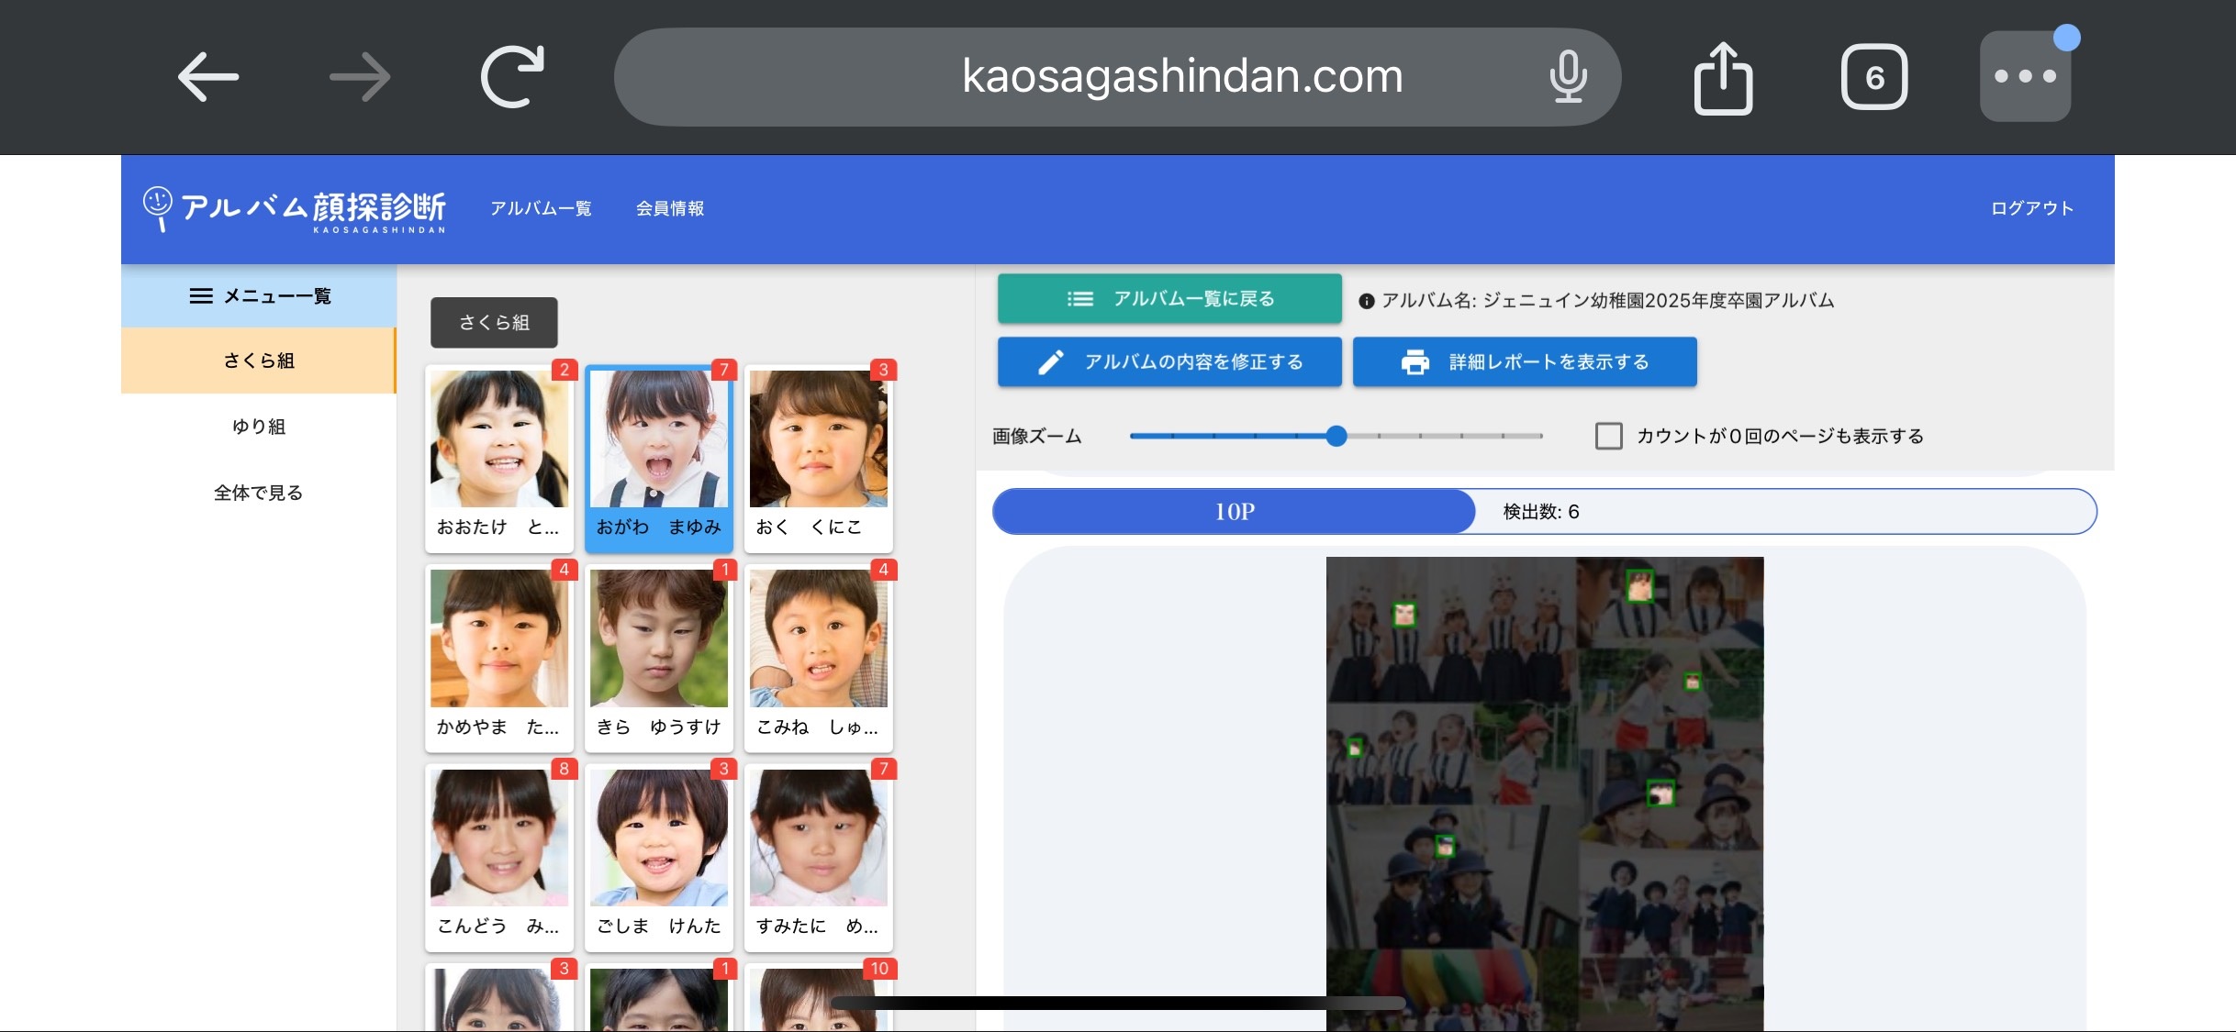Open the tab switcher showing 6 tabs

pyautogui.click(x=1873, y=77)
